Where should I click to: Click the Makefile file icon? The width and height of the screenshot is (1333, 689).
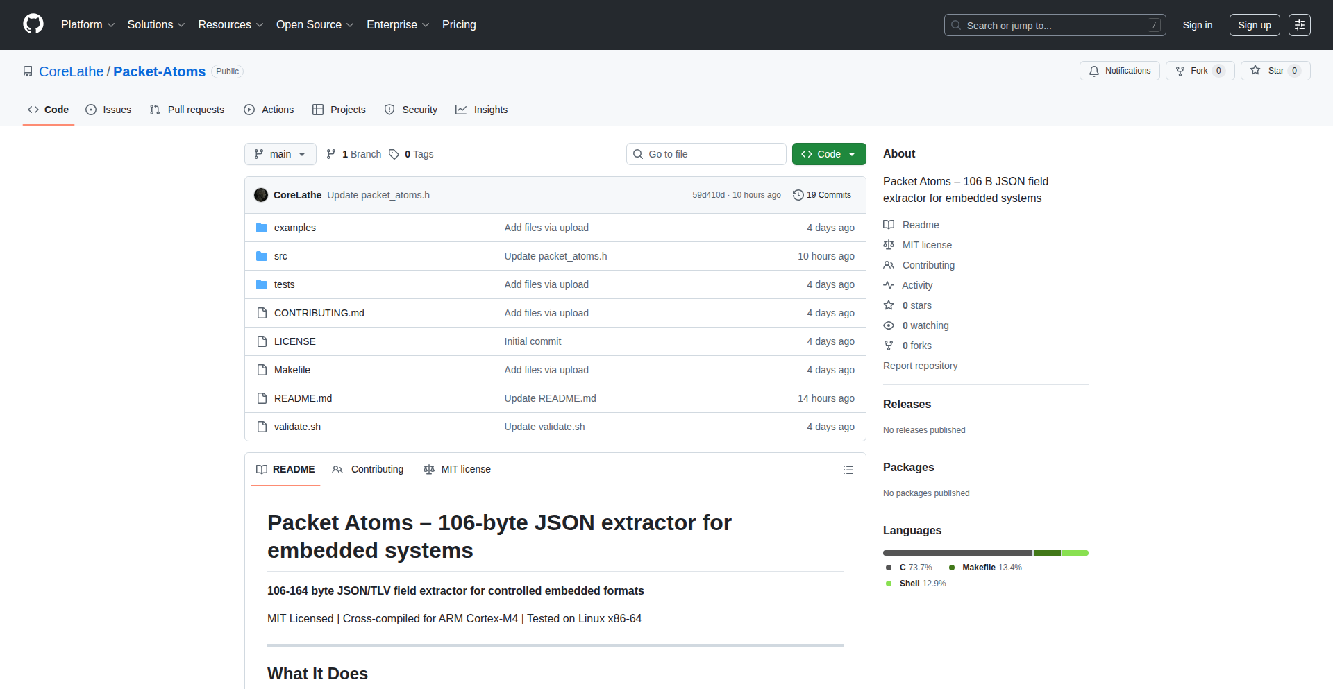coord(262,370)
